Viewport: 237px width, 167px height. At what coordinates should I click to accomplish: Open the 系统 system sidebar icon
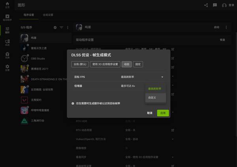7,43
